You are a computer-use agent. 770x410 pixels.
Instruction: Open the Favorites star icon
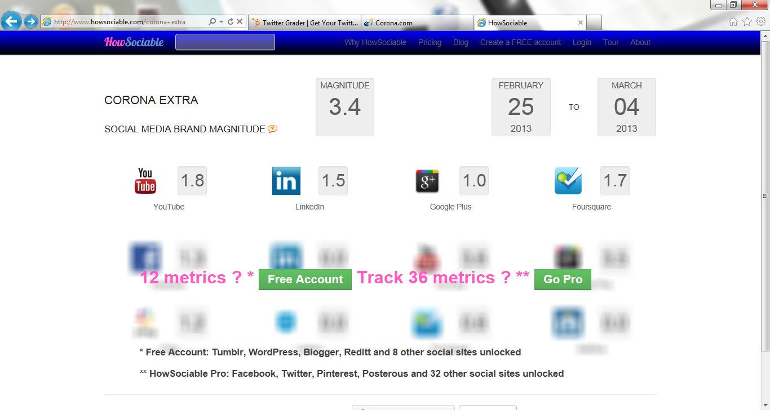point(747,22)
